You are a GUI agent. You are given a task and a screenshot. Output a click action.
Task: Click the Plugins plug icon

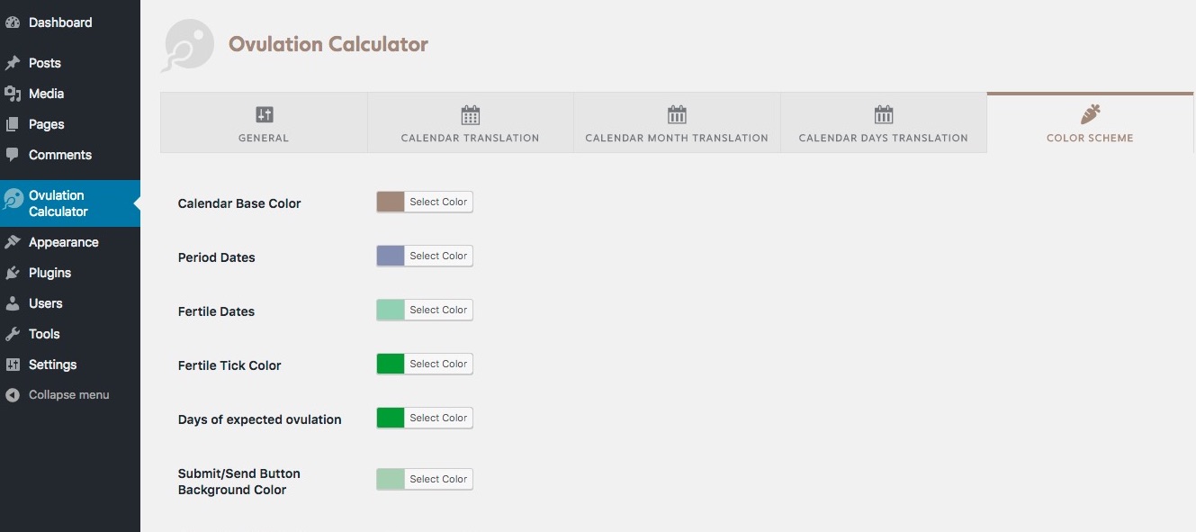click(13, 273)
